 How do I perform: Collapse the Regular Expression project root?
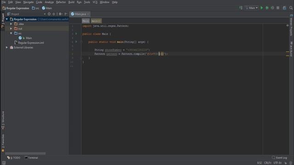click(7, 19)
